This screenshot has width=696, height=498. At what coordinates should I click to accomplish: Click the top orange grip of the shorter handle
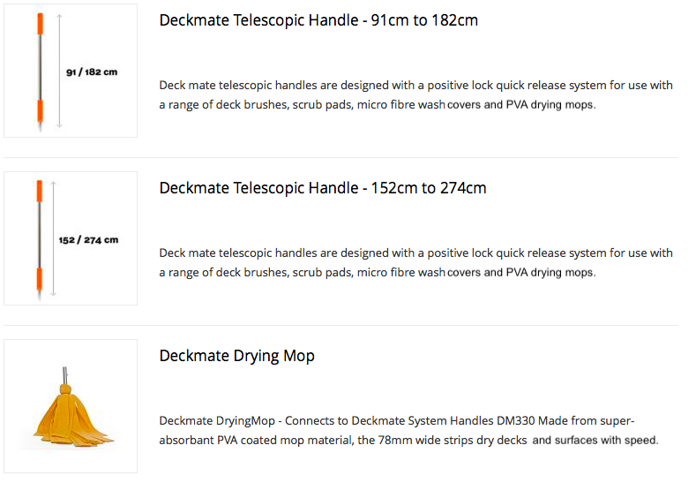point(41,24)
